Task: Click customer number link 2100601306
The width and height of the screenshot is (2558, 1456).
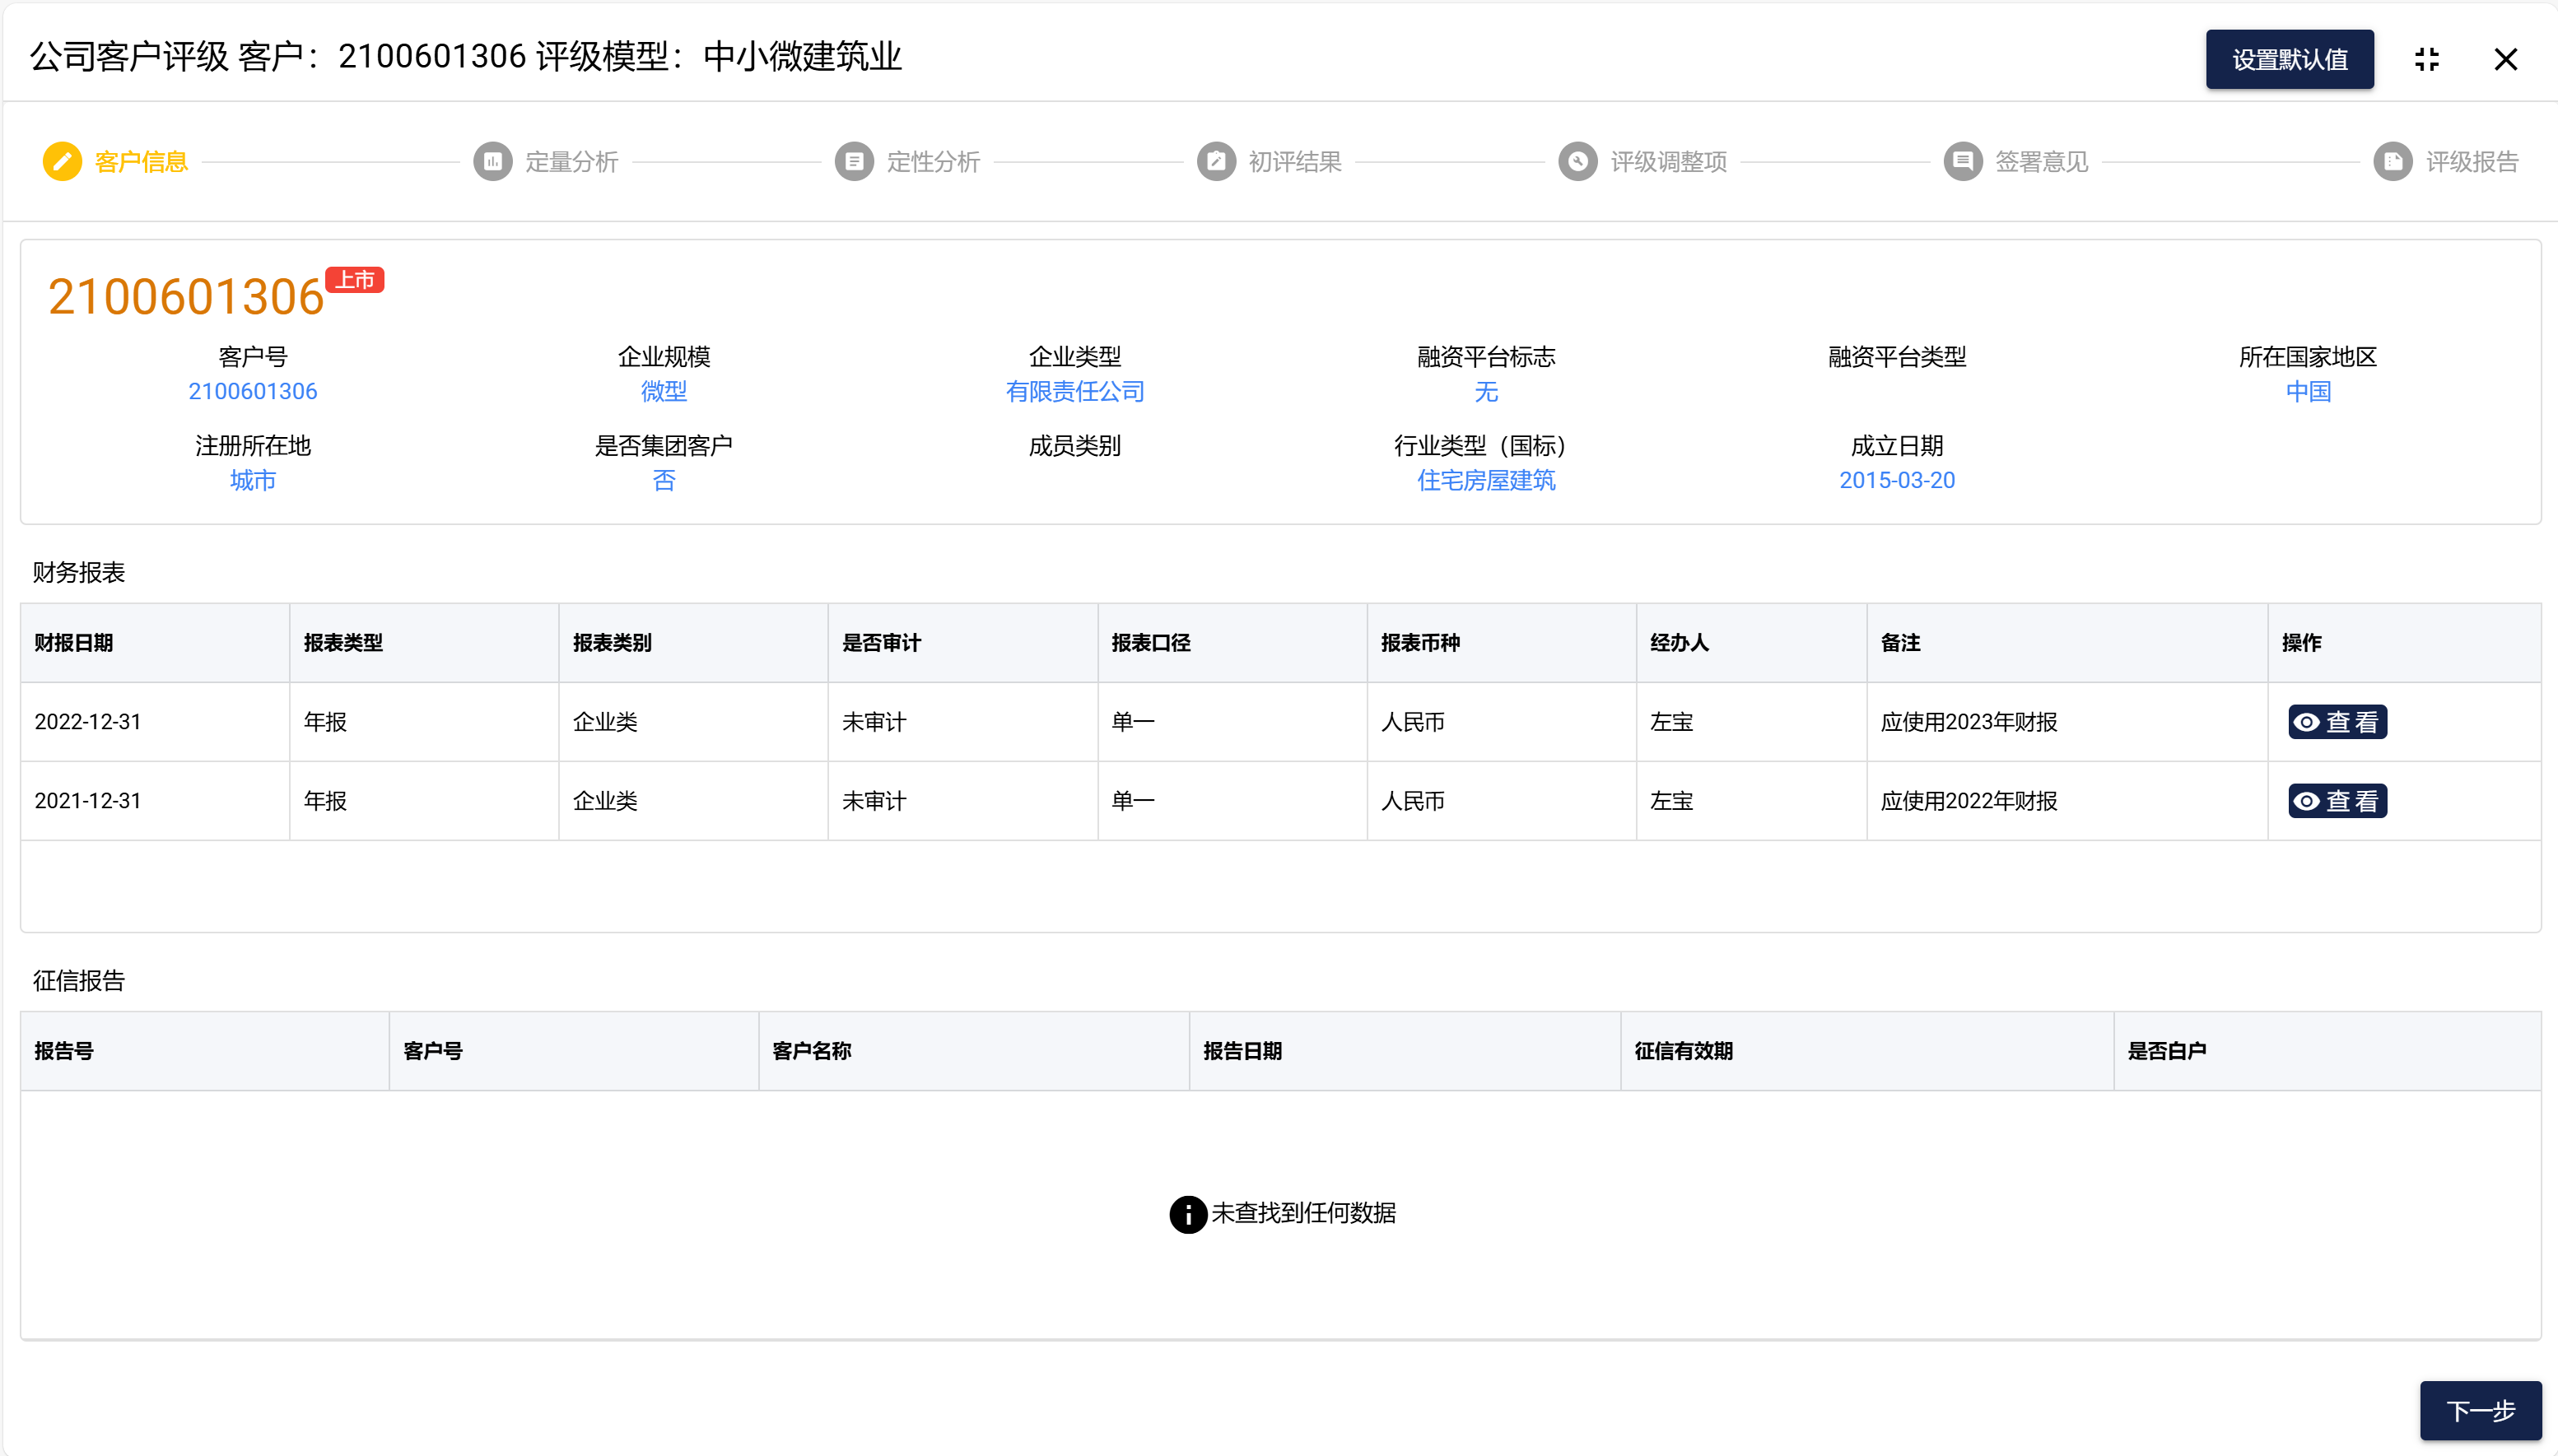Action: click(252, 391)
